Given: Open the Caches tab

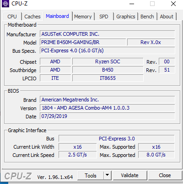Looking at the screenshot, I should pyautogui.click(x=32, y=17).
